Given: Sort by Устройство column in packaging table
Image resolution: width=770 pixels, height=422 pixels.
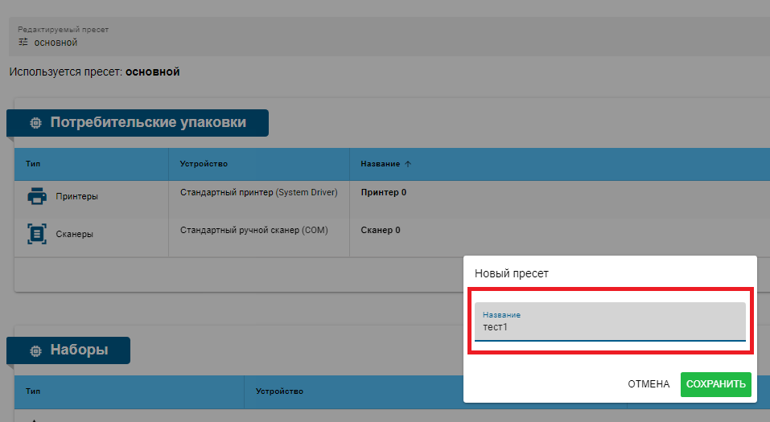Looking at the screenshot, I should point(204,164).
